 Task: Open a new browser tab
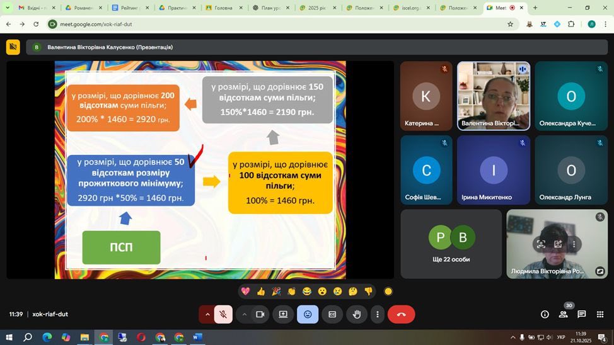pos(535,8)
